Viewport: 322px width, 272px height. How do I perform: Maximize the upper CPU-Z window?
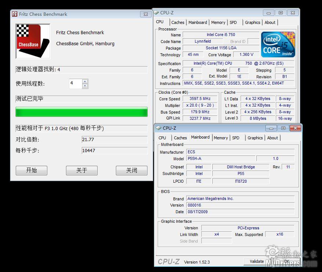coord(281,13)
